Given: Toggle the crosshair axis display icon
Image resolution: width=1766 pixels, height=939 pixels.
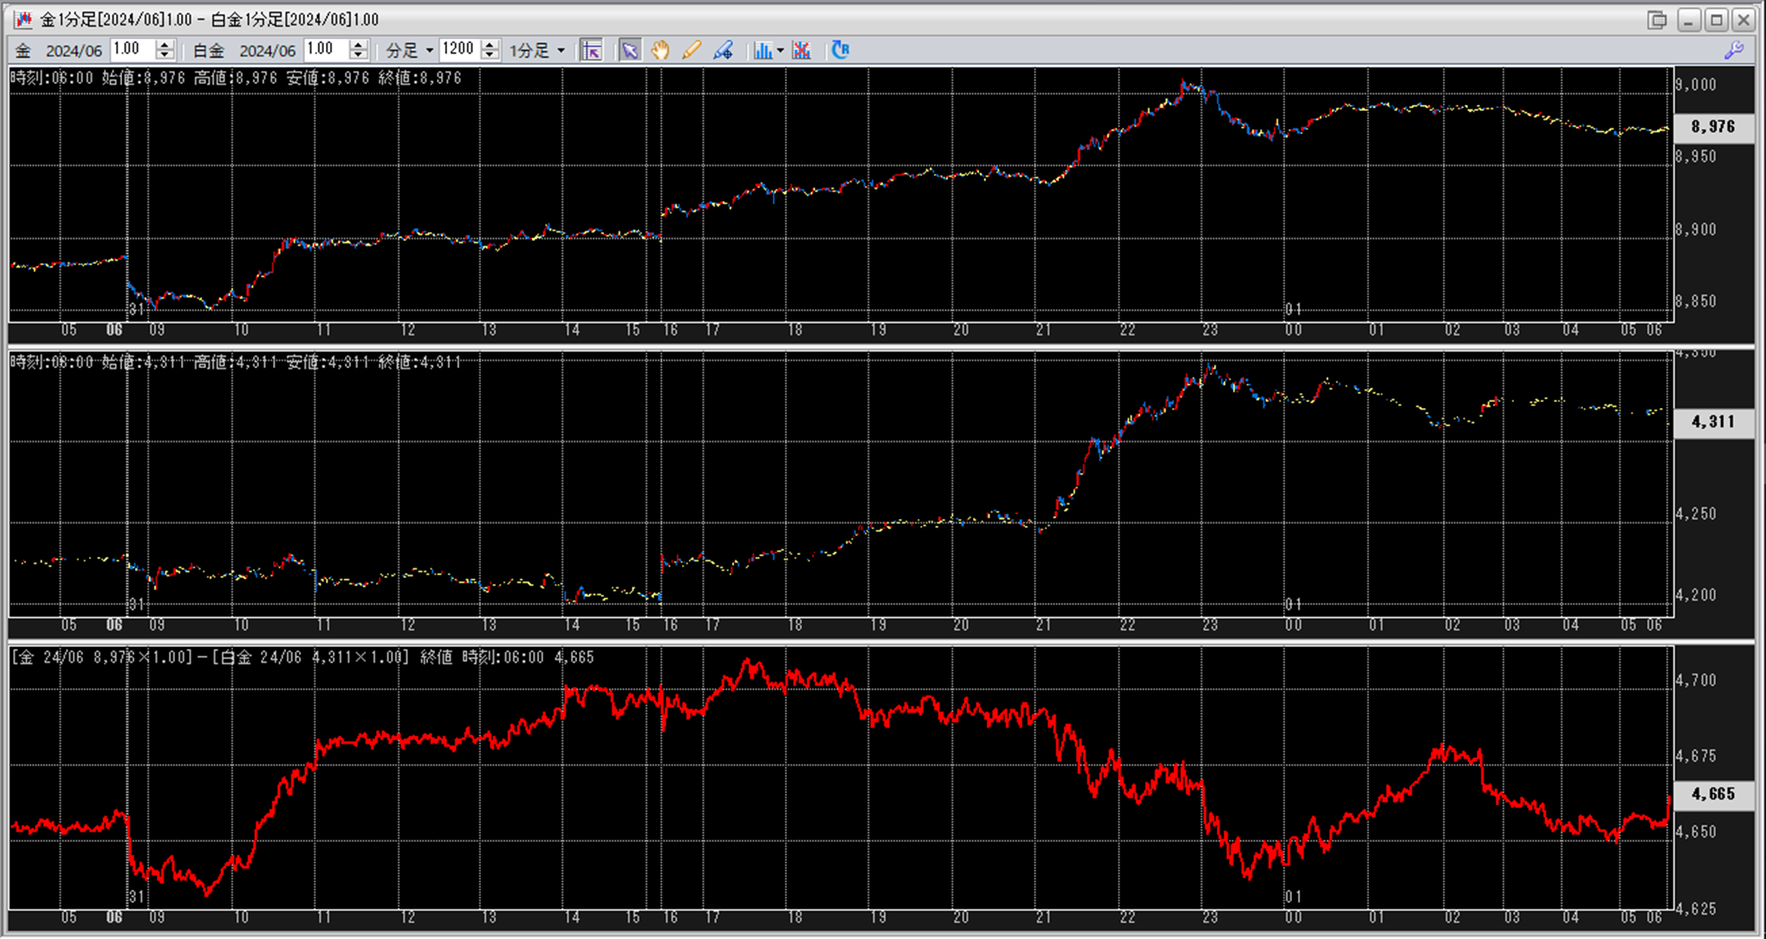Looking at the screenshot, I should [592, 50].
